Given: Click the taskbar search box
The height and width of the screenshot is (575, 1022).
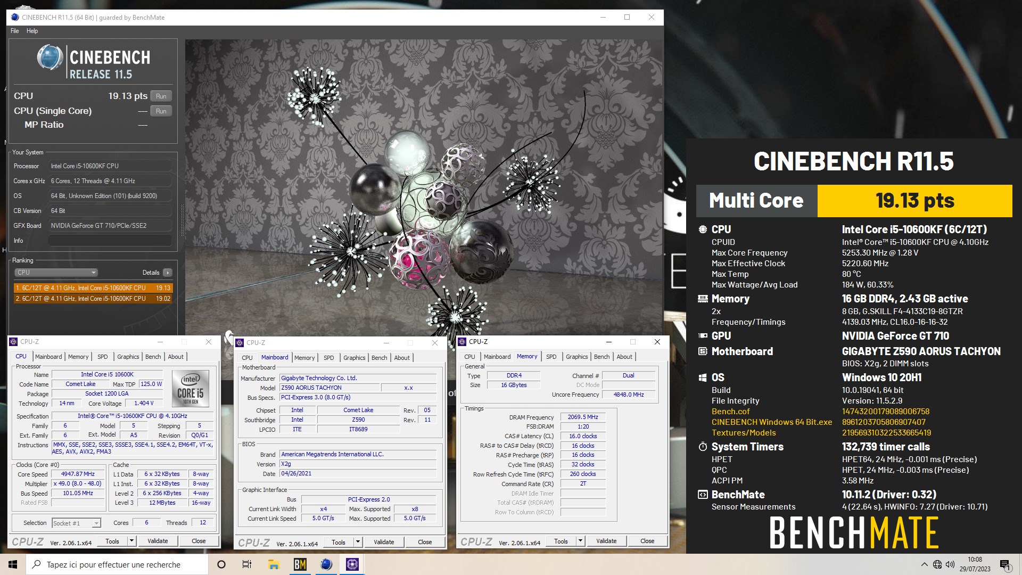Looking at the screenshot, I should click(x=117, y=564).
